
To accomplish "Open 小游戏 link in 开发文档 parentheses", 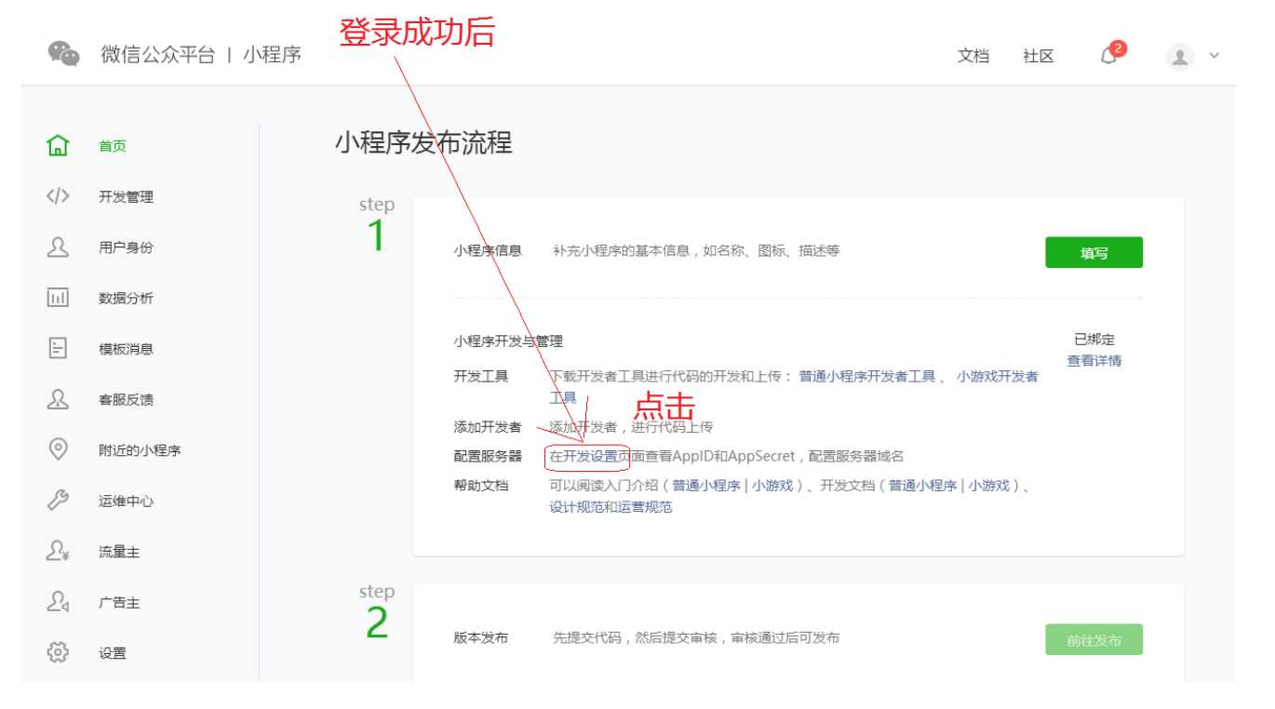I will point(989,486).
